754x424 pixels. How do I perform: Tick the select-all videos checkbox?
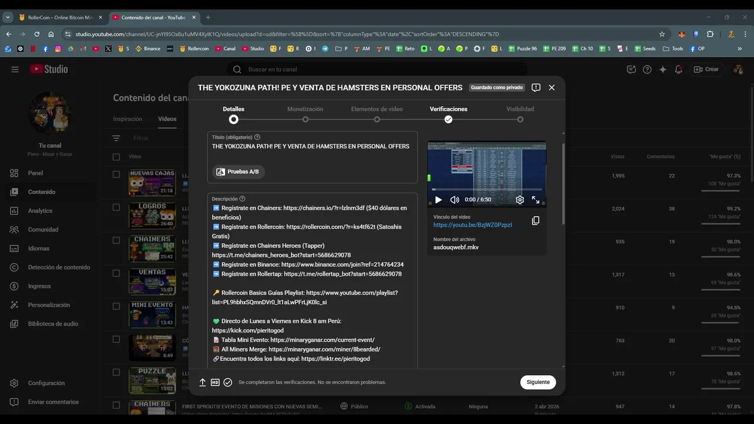[116, 157]
